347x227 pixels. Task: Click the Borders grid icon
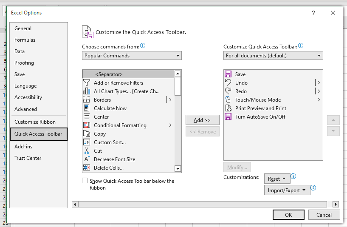click(87, 99)
